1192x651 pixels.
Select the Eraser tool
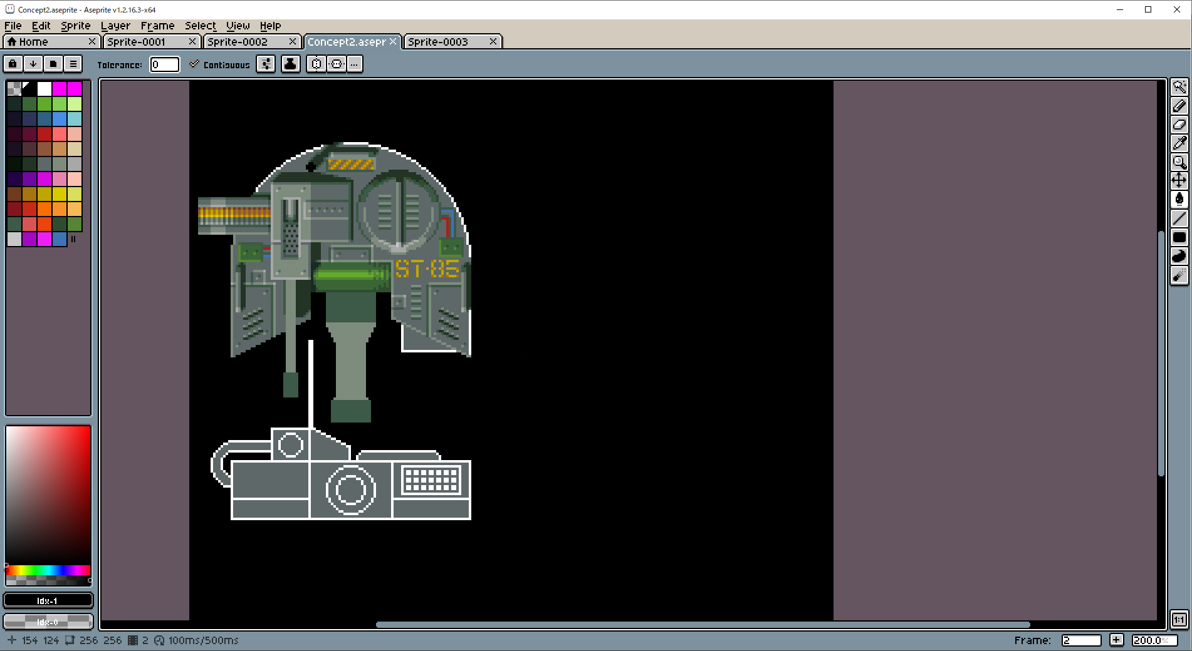click(x=1179, y=125)
